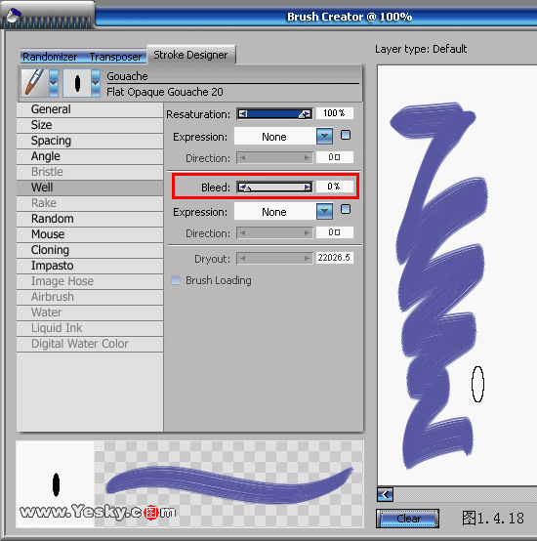The image size is (537, 541).
Task: Click the canvas scroll-left arrow button
Action: [x=386, y=494]
